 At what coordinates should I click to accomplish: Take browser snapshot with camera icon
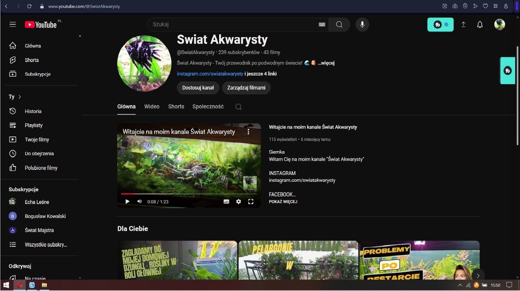(x=455, y=6)
